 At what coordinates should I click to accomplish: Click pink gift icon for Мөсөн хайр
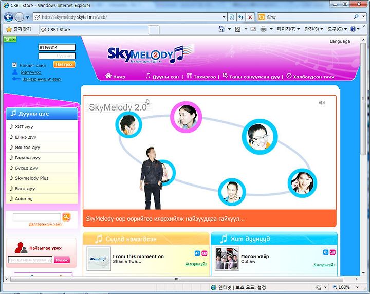pos(332,252)
